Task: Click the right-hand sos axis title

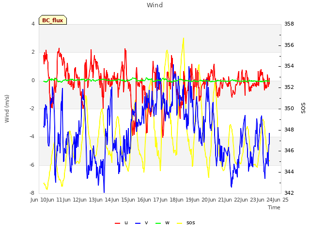Action: click(x=303, y=108)
